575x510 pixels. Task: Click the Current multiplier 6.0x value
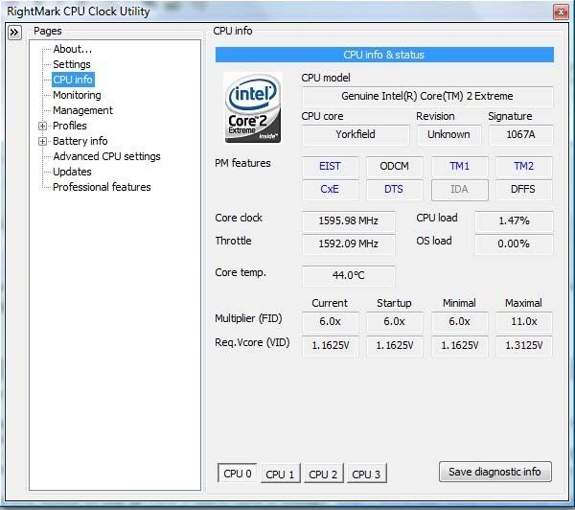pos(330,322)
